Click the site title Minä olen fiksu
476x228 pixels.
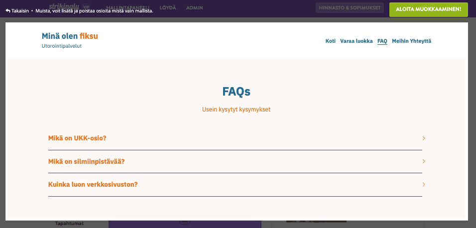pos(70,36)
